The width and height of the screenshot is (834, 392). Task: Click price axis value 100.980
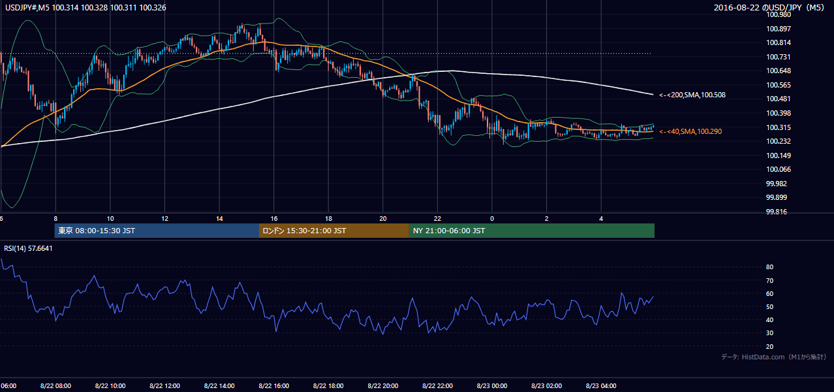click(x=778, y=15)
